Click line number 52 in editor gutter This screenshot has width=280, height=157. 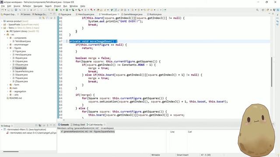(60, 58)
